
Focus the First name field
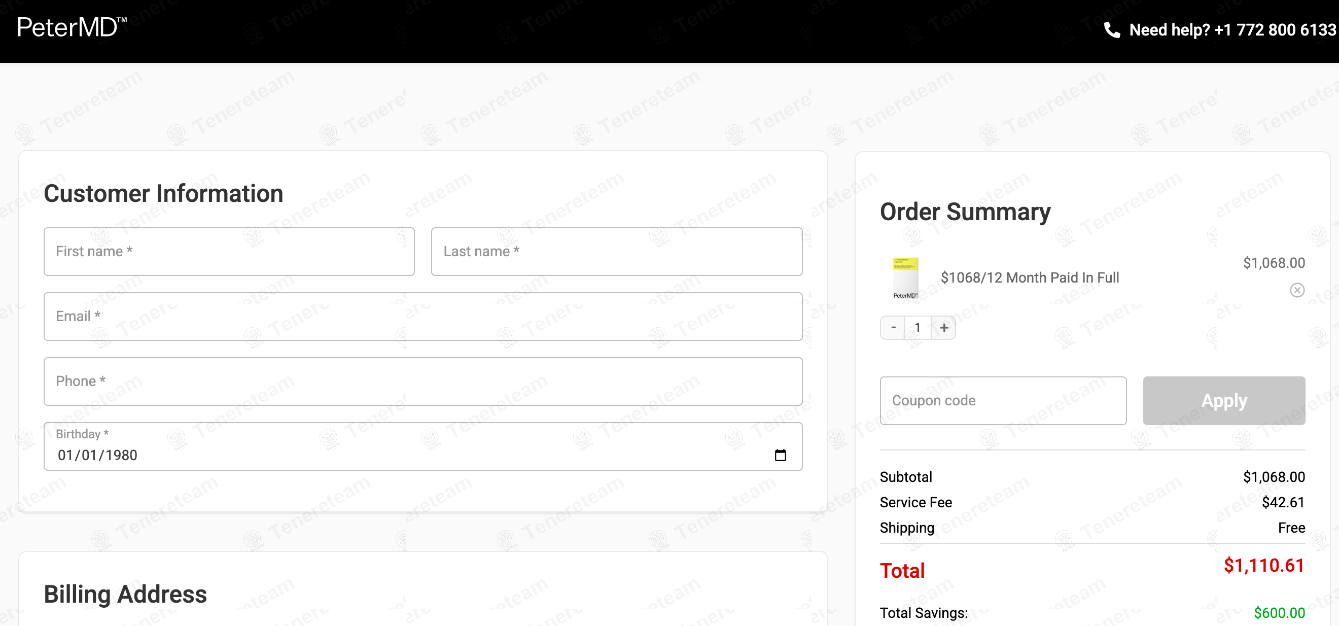(229, 252)
